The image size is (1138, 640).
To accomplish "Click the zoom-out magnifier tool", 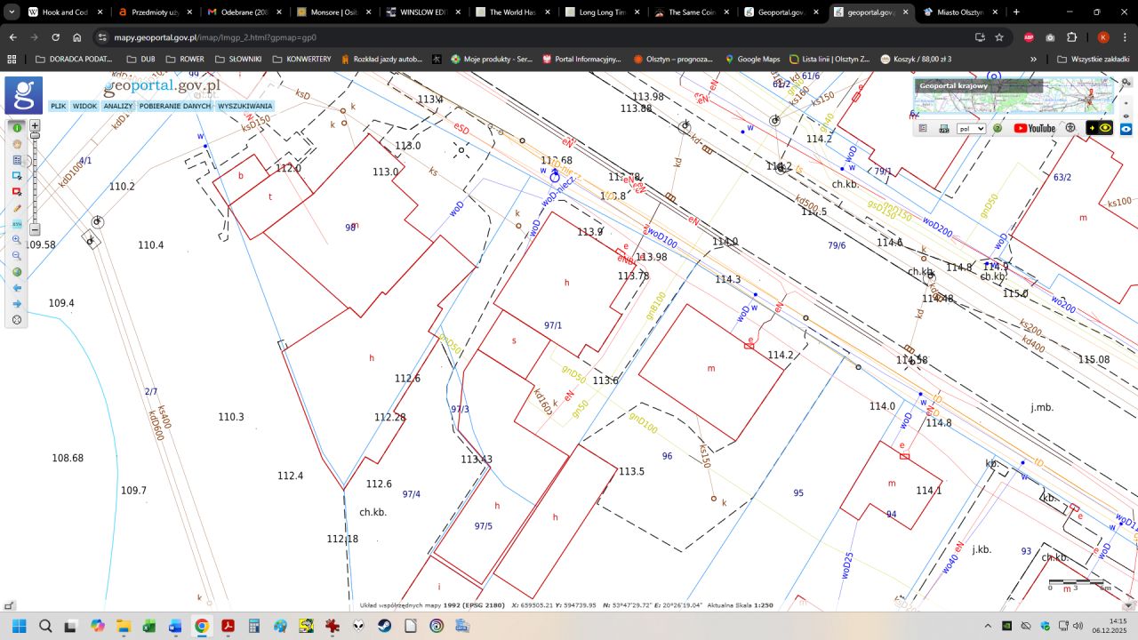I will [x=17, y=256].
